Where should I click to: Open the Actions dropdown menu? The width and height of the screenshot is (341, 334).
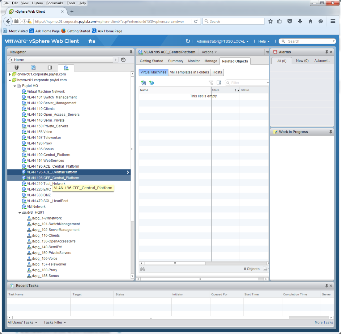coord(209,52)
